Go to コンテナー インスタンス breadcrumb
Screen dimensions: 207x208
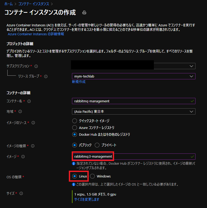34,4
